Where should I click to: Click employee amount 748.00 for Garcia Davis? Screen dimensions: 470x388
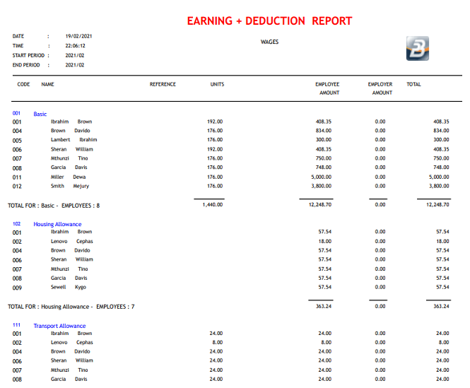(x=324, y=167)
